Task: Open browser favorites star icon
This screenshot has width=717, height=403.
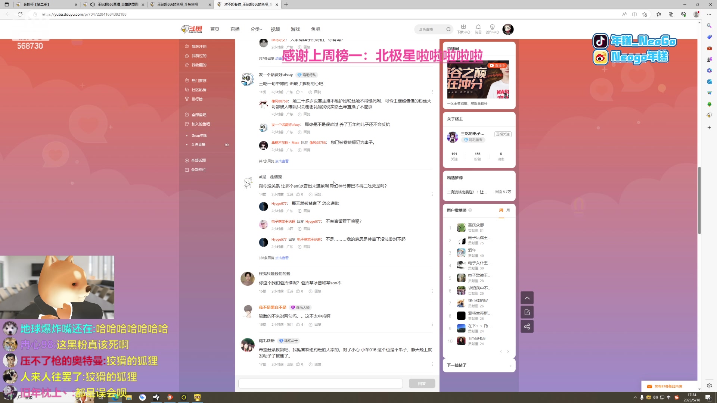Action: [x=658, y=14]
